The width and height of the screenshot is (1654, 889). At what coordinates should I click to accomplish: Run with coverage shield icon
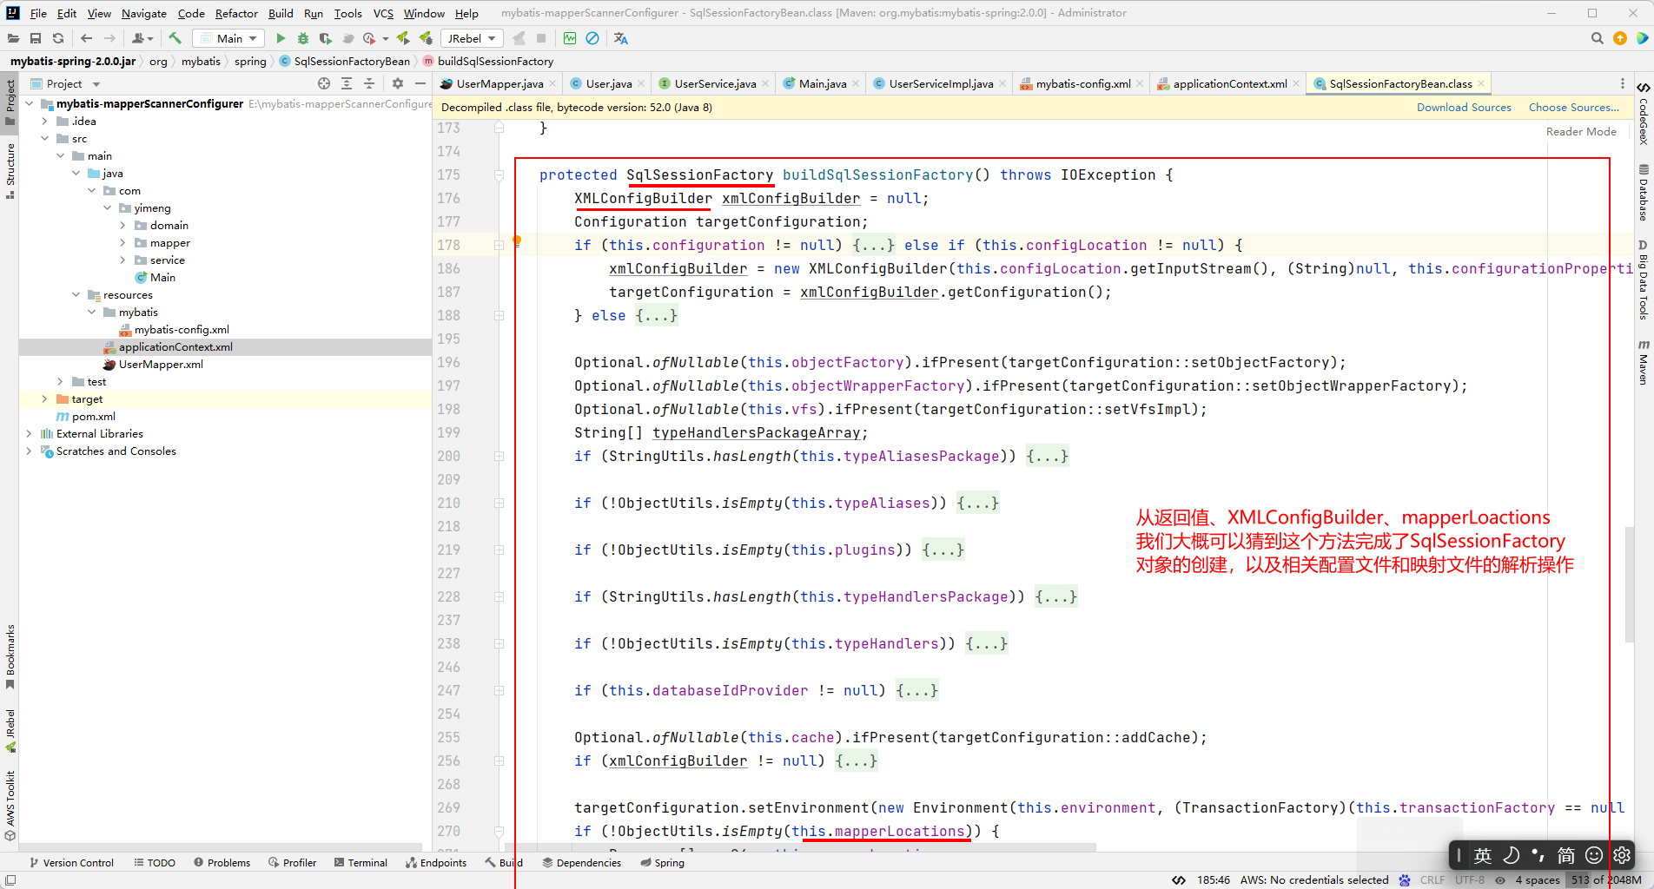[325, 38]
